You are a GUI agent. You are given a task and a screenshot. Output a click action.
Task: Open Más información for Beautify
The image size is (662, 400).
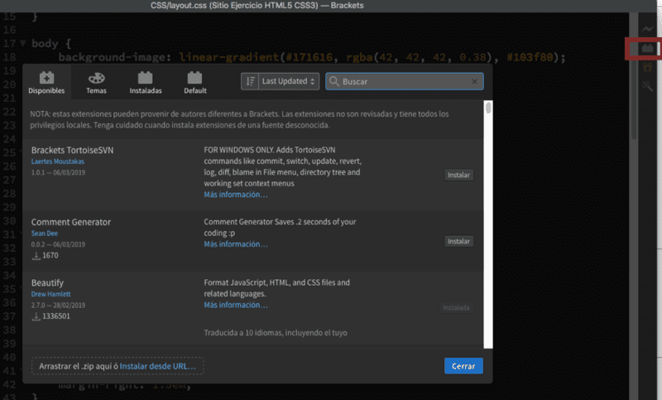click(x=236, y=305)
